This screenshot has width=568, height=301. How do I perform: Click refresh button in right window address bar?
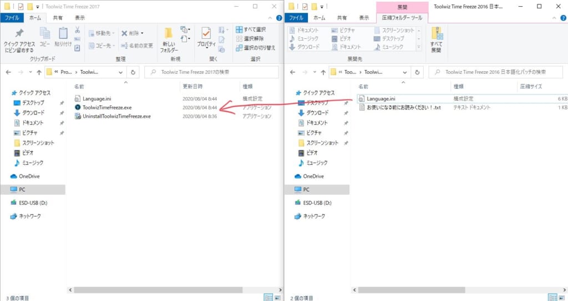417,72
